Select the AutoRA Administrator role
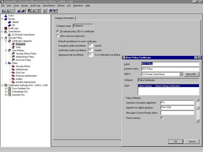 [26, 82]
